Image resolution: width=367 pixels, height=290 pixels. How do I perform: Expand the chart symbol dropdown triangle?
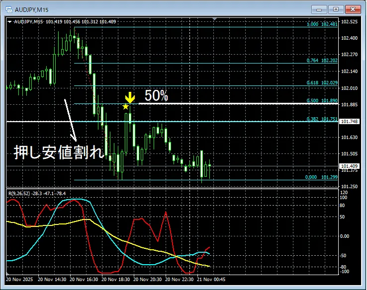click(9, 22)
